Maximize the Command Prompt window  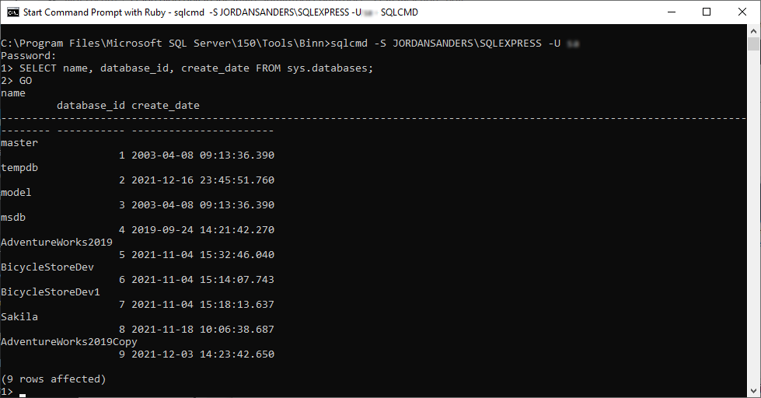coord(707,12)
